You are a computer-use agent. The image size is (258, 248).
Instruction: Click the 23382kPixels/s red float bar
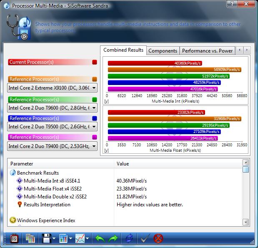(156, 113)
